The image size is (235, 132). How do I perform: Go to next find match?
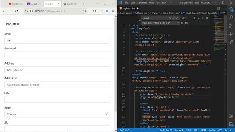click(199, 18)
